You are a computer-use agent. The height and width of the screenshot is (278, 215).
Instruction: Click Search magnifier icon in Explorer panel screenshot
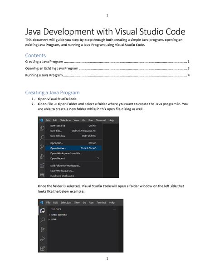pos(42,220)
